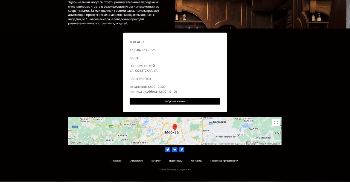Click "ежедневно: 12:00 - 00:00" hours line
Screen dimensions: 350x182
[x=147, y=87]
